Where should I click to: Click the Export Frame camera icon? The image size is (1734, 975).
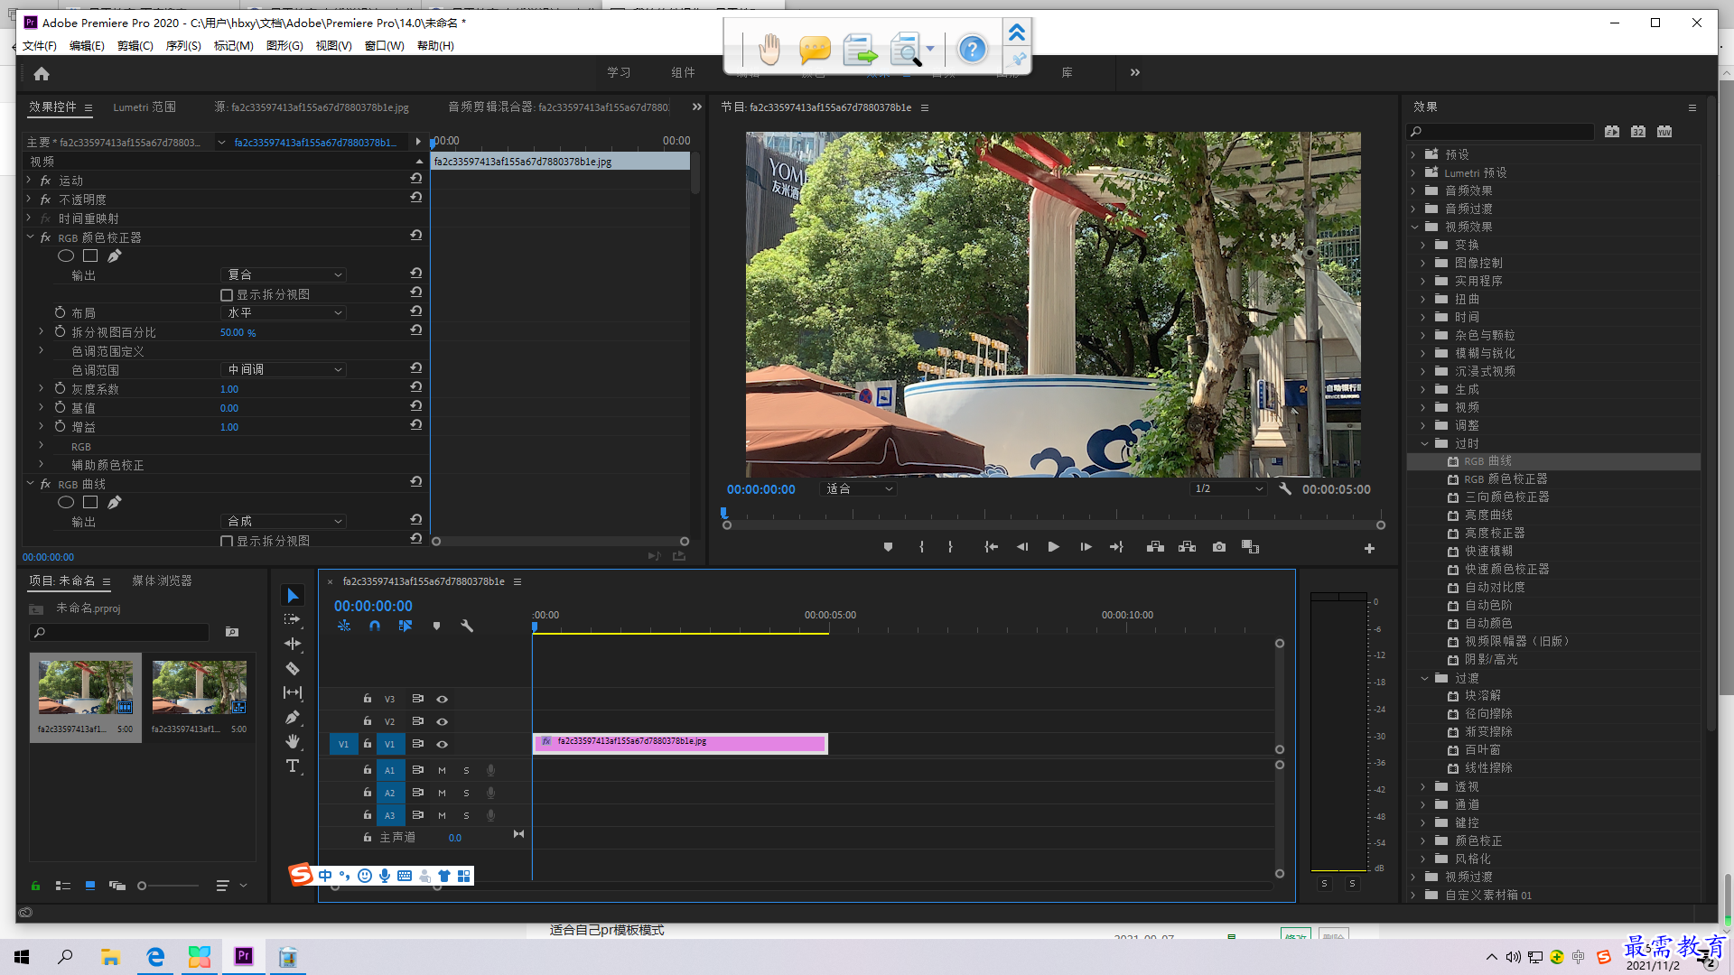(x=1219, y=547)
